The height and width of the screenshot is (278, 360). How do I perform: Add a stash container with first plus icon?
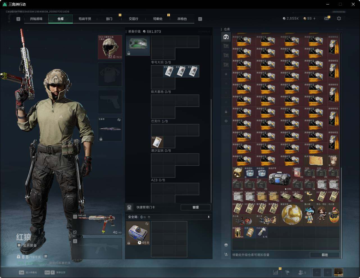226,74
